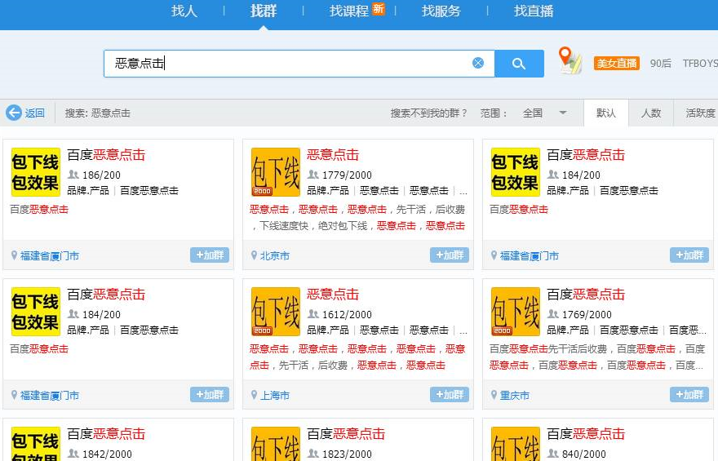Open group title of 1612/2000 card

pyautogui.click(x=333, y=295)
